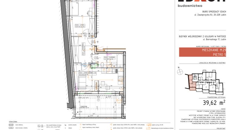Click the audio/video intercom legend symbol
The width and height of the screenshot is (231, 130).
(x=149, y=125)
